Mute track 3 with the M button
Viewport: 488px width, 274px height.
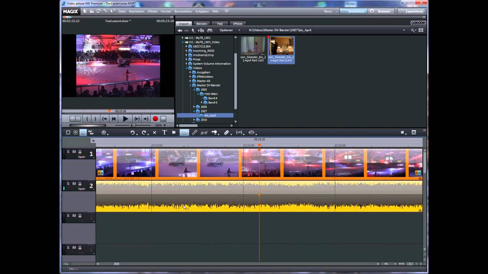(x=74, y=216)
